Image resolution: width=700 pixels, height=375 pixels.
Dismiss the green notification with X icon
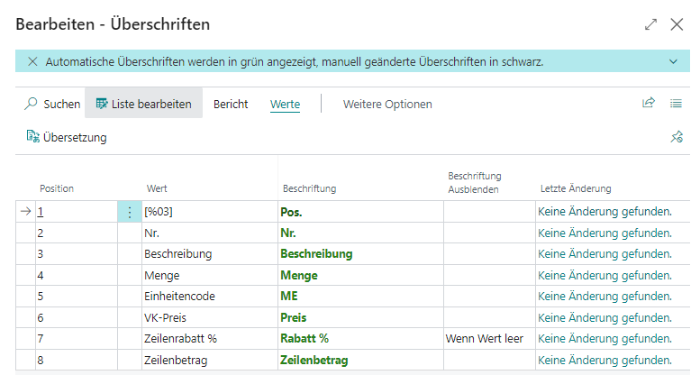click(x=32, y=62)
